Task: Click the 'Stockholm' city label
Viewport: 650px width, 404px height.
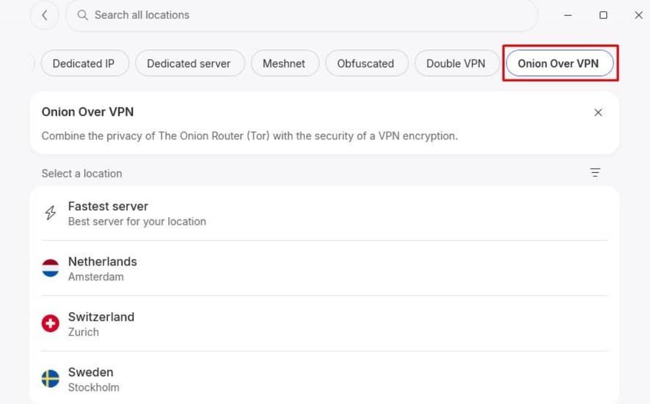Action: tap(94, 387)
